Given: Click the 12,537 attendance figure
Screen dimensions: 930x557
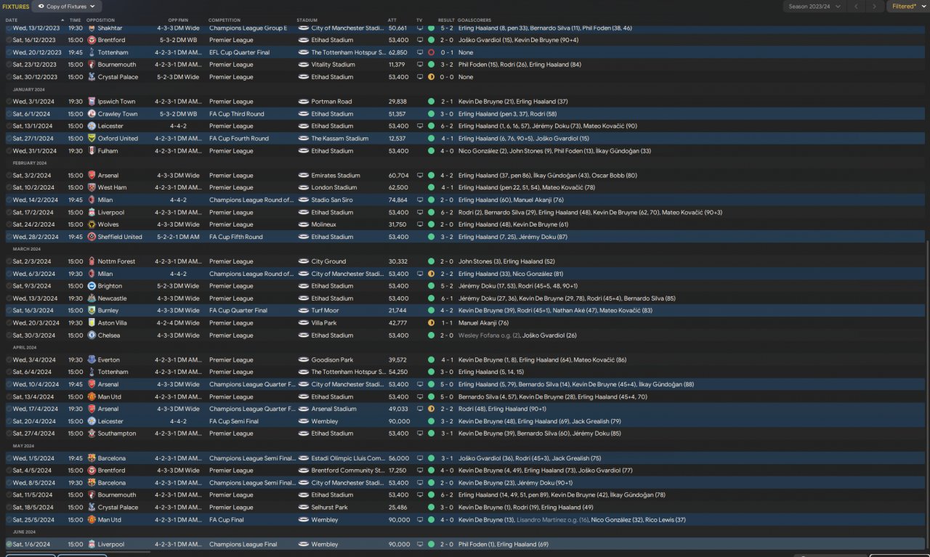Looking at the screenshot, I should point(398,139).
